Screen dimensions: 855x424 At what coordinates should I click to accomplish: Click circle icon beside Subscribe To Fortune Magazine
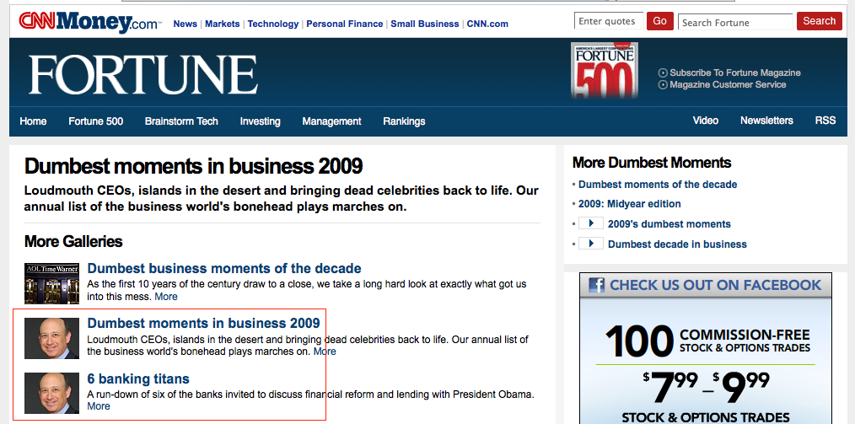[x=663, y=72]
